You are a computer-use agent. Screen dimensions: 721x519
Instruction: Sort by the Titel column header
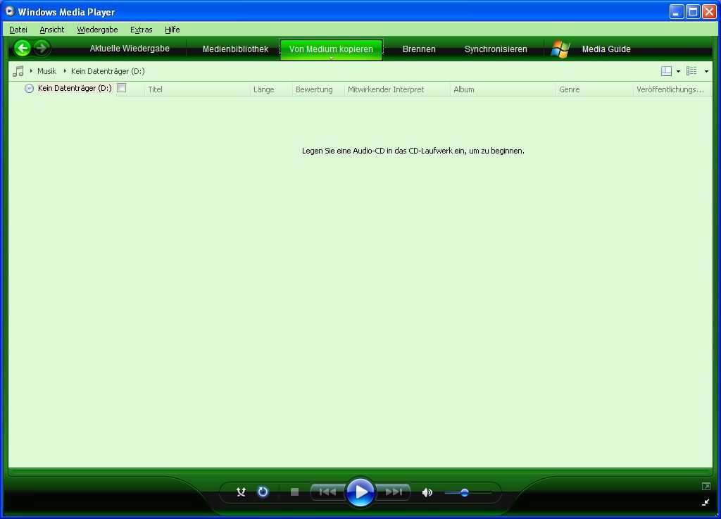tap(197, 89)
